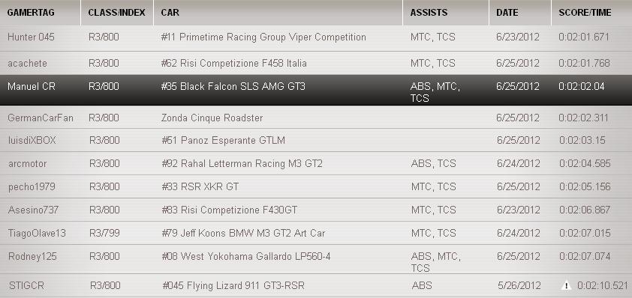Sort leaderboard by ASSISTS header

429,13
